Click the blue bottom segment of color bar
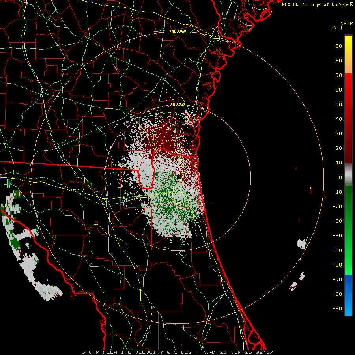Image resolution: width=355 pixels, height=355 pixels. tap(348, 295)
